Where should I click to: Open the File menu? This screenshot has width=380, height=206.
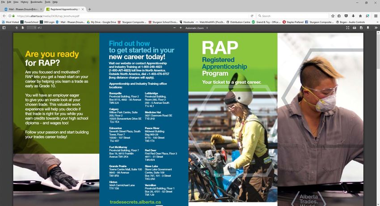pyautogui.click(x=3, y=2)
